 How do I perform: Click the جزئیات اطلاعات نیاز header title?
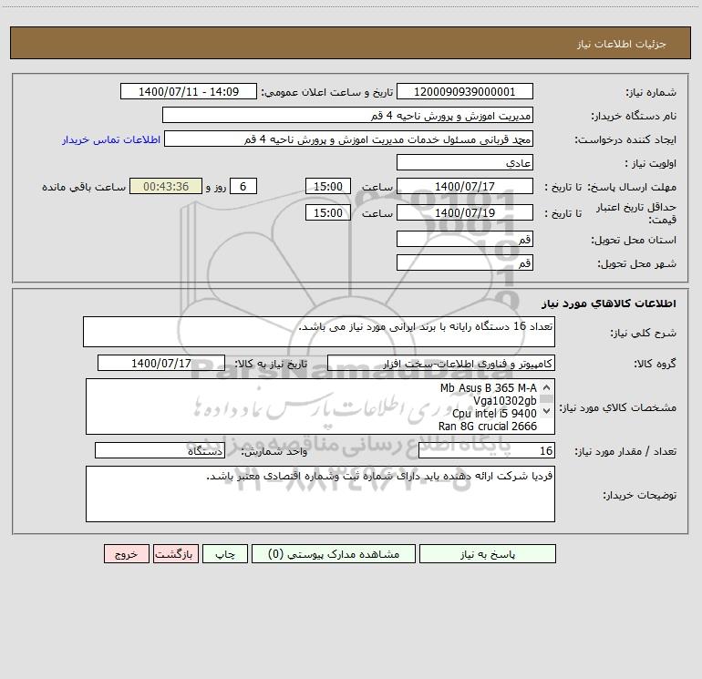pyautogui.click(x=622, y=44)
